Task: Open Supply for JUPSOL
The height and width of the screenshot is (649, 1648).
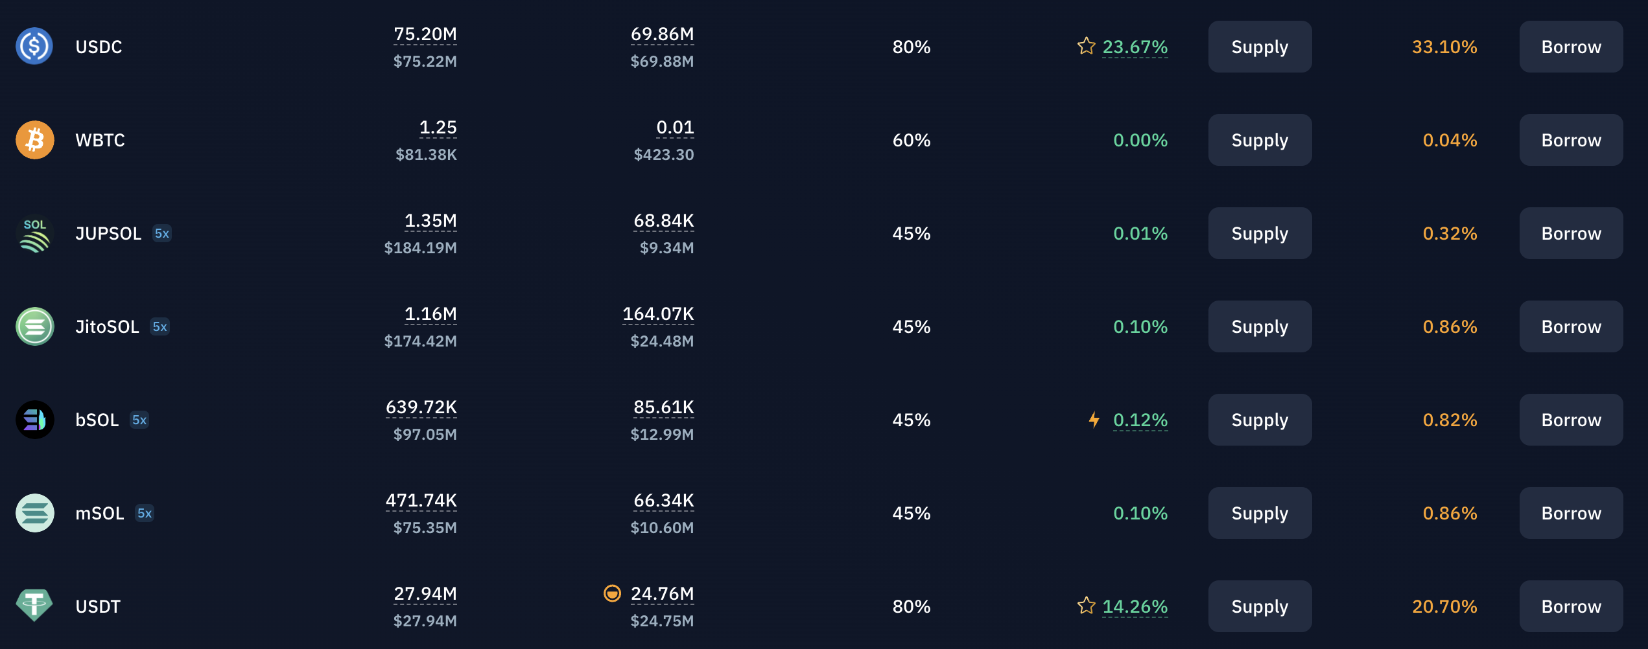Action: [1260, 233]
